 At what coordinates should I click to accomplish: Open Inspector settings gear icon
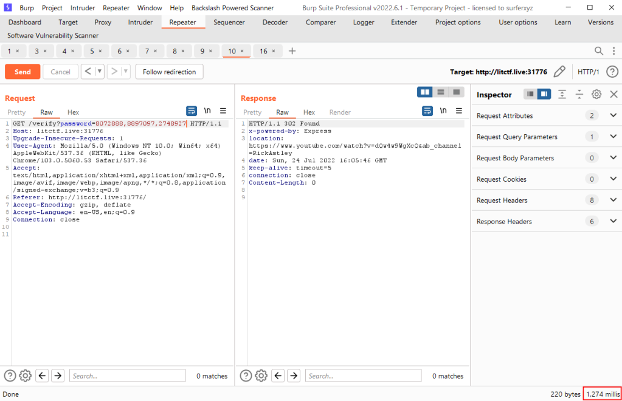[x=596, y=94]
